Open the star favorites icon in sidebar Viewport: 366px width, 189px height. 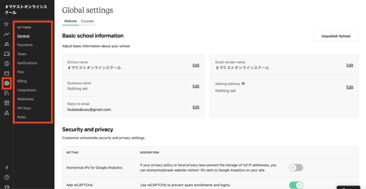(7, 24)
